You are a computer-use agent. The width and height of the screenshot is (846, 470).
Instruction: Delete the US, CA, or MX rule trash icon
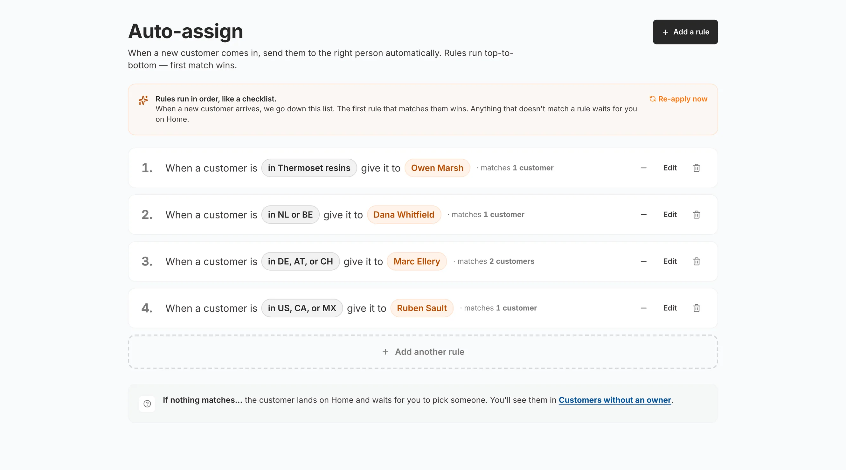click(696, 308)
